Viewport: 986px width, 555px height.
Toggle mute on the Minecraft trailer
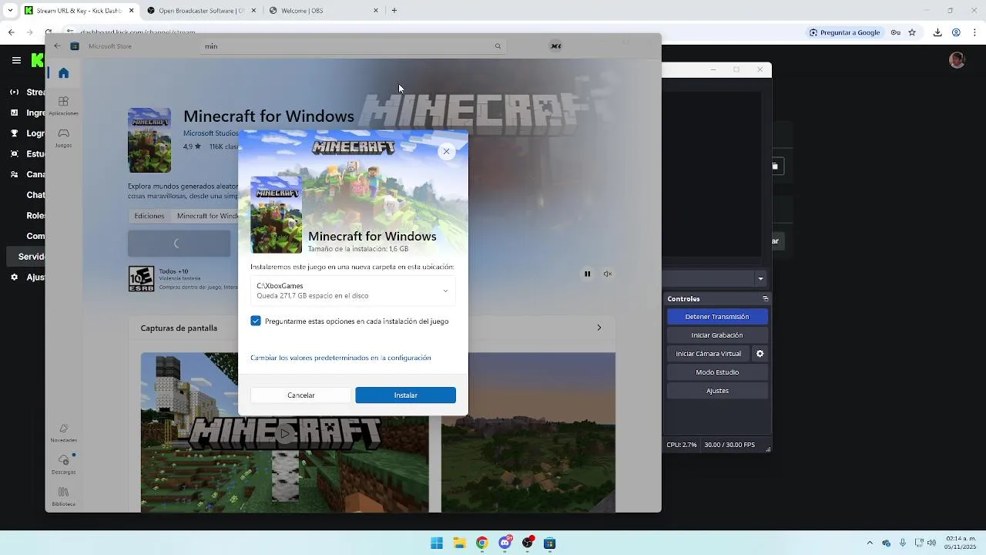tap(607, 274)
